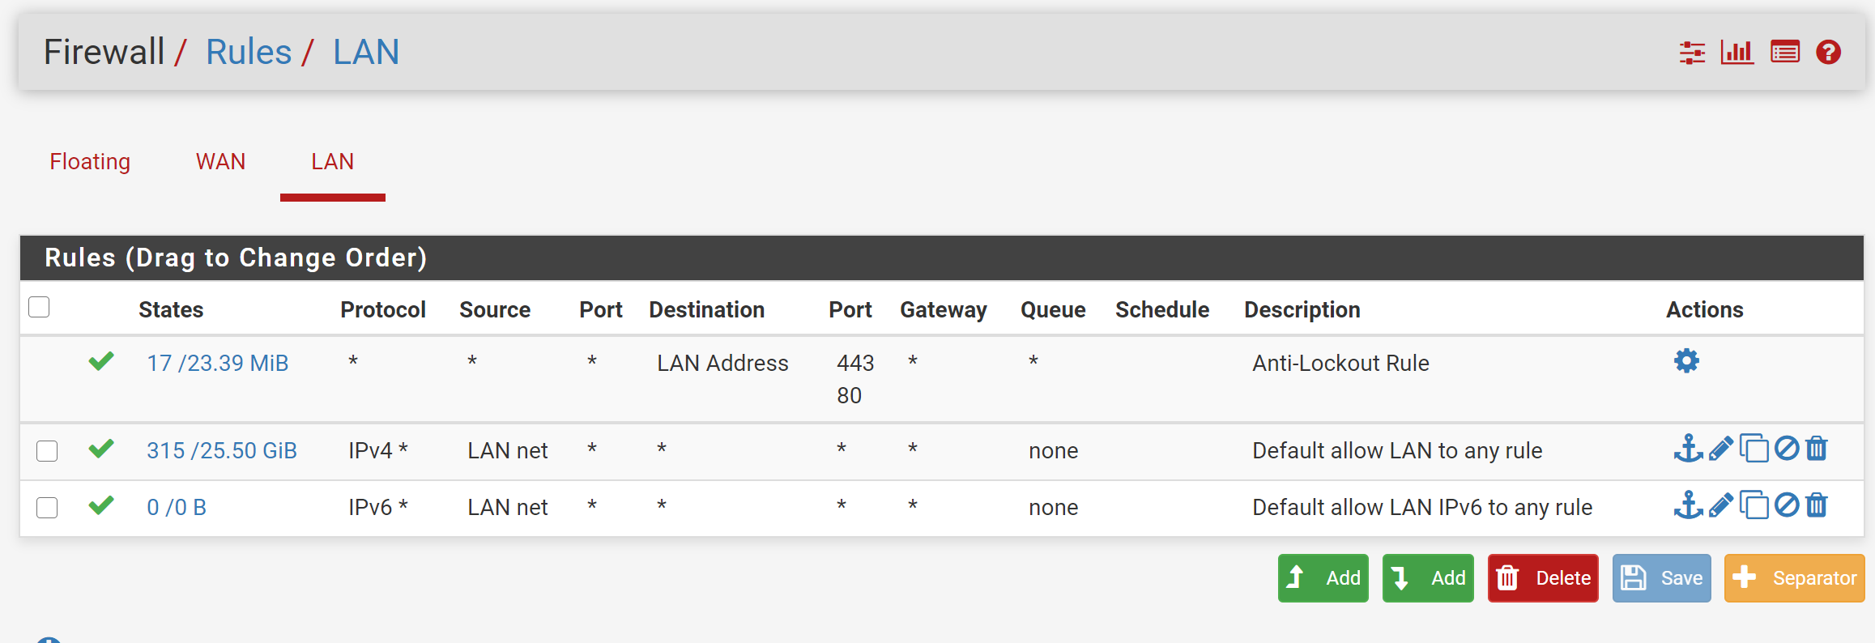This screenshot has width=1875, height=643.
Task: Open the 315 /25.50 GiB states link
Action: tap(221, 451)
